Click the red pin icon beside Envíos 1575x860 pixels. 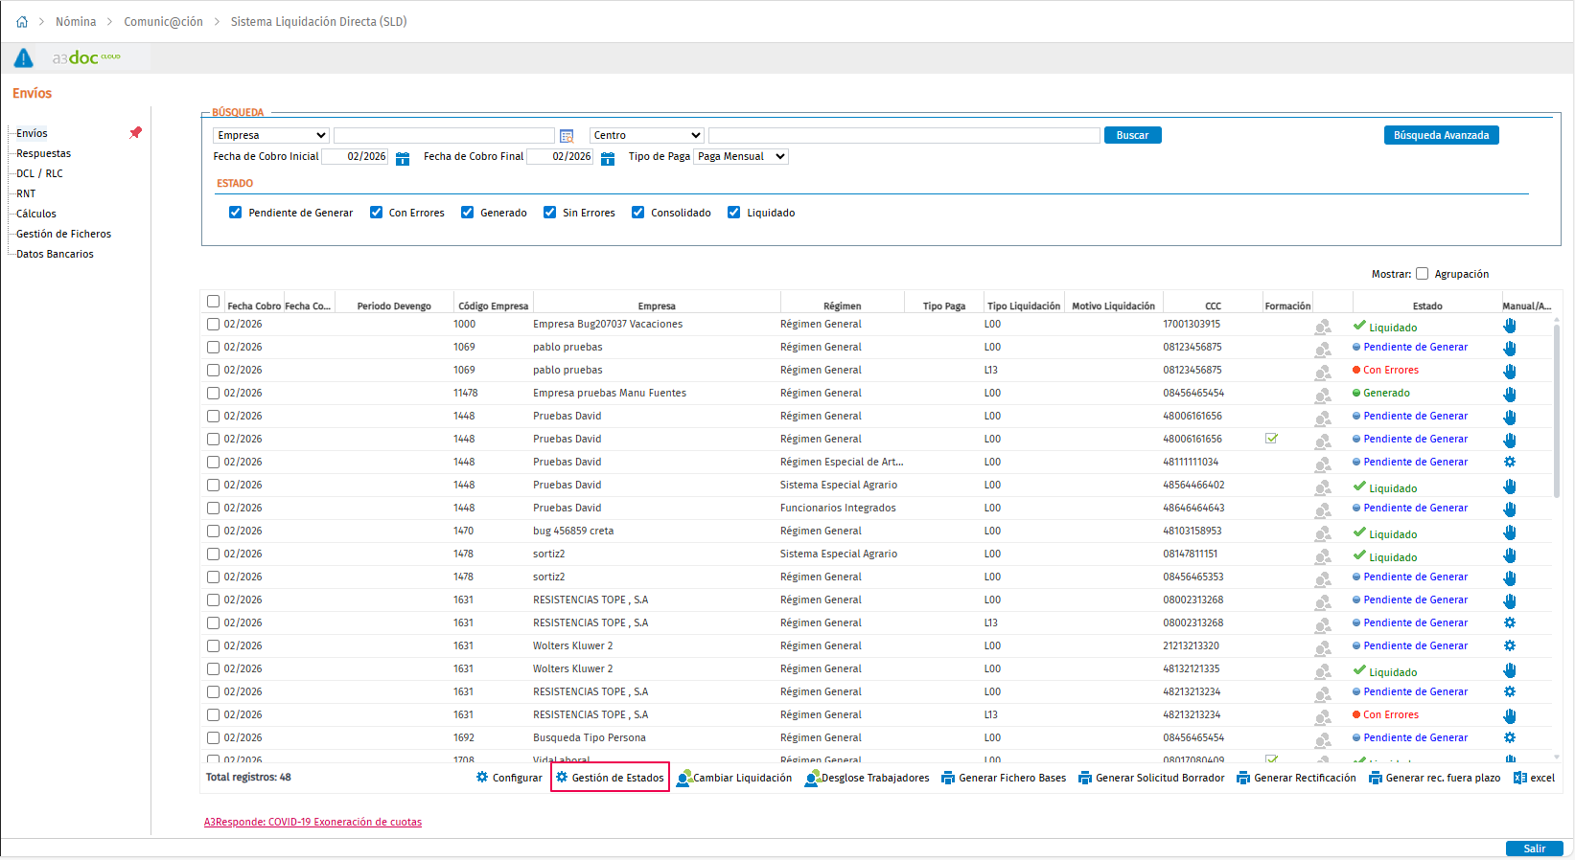pyautogui.click(x=136, y=133)
